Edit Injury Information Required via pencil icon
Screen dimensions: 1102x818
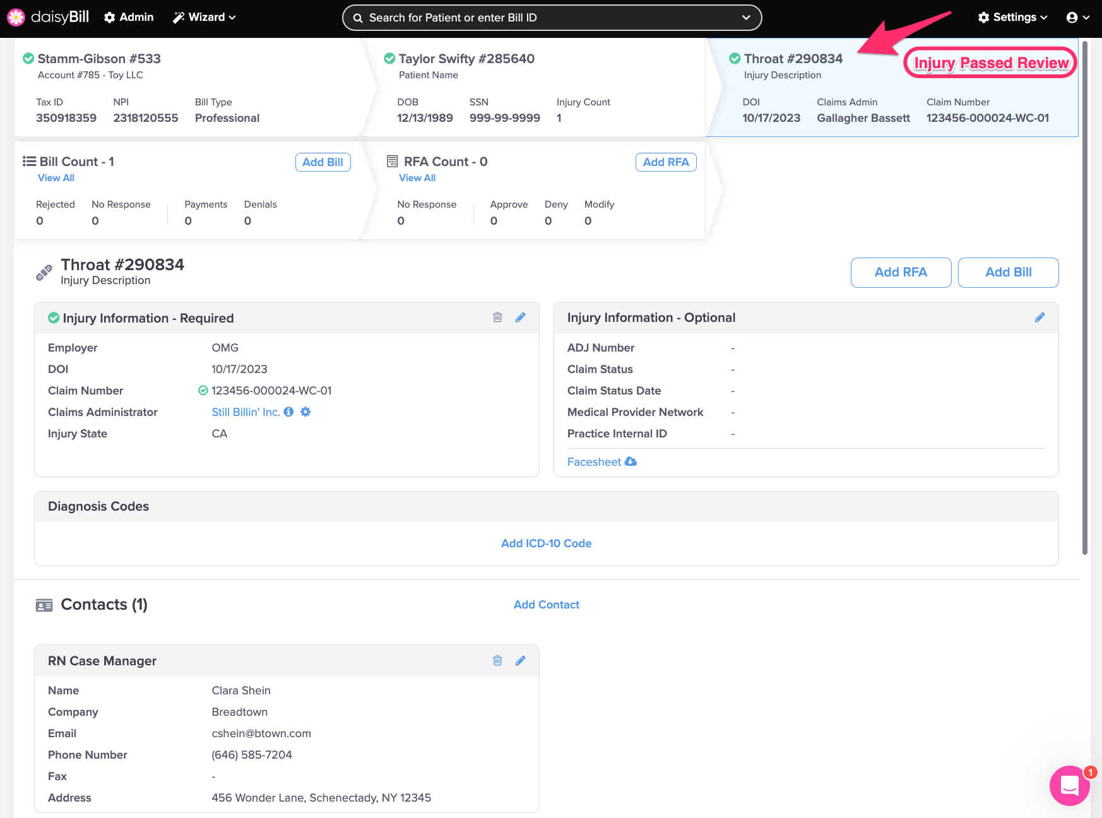pos(521,317)
